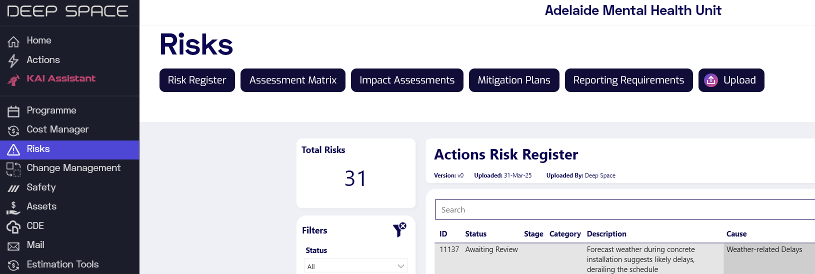Select the Safety stripes icon
815x274 pixels.
(x=13, y=188)
